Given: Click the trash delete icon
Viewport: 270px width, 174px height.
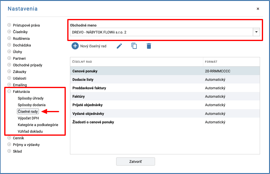Looking at the screenshot, I should coord(149,46).
